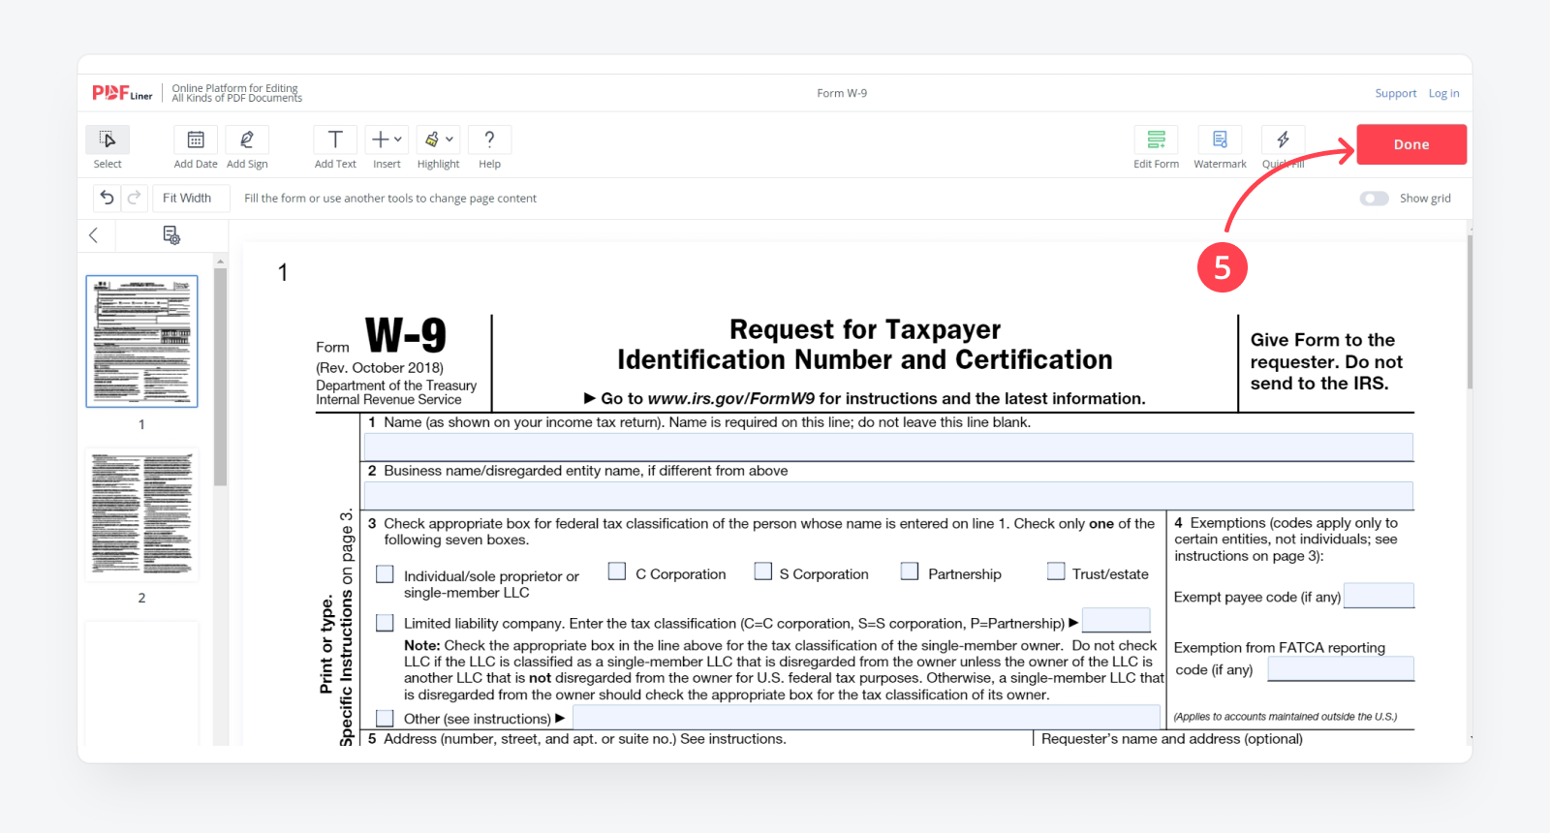This screenshot has width=1550, height=833.
Task: Click the Quick Fill lightning icon
Action: 1283,139
